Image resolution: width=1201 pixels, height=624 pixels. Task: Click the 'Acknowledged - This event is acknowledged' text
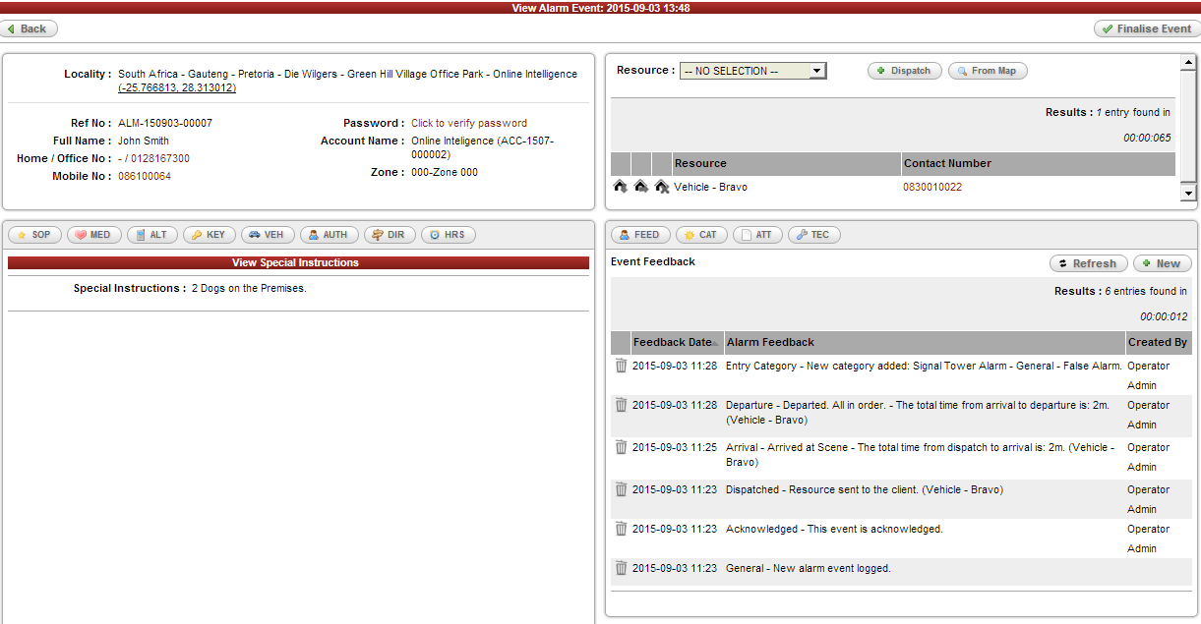[x=834, y=529]
